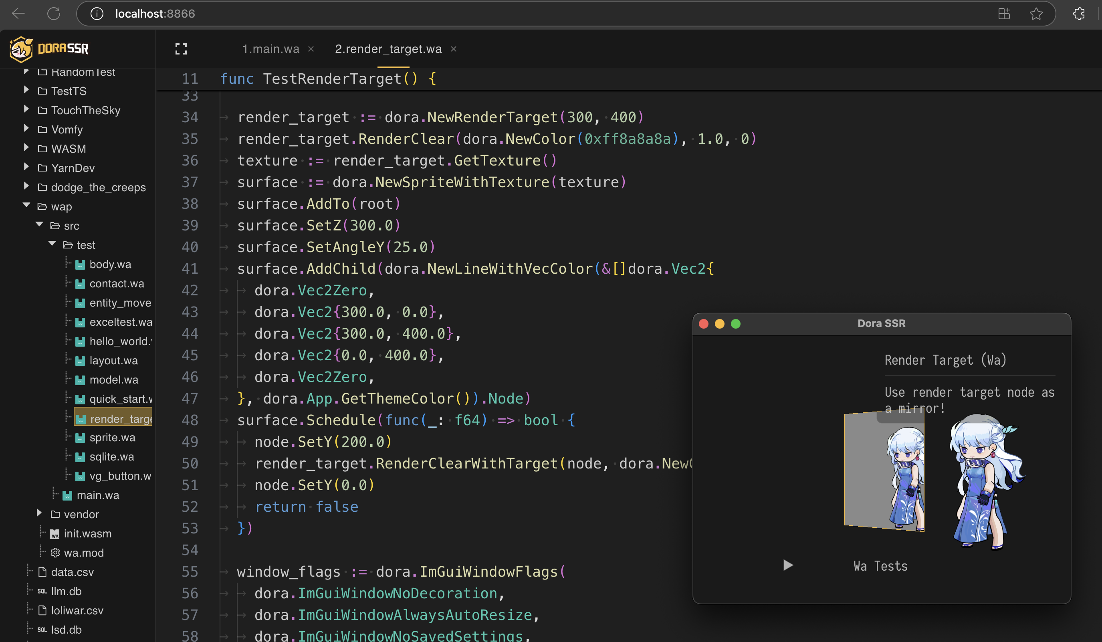Close the 2.render_target.wa tab

coord(454,49)
